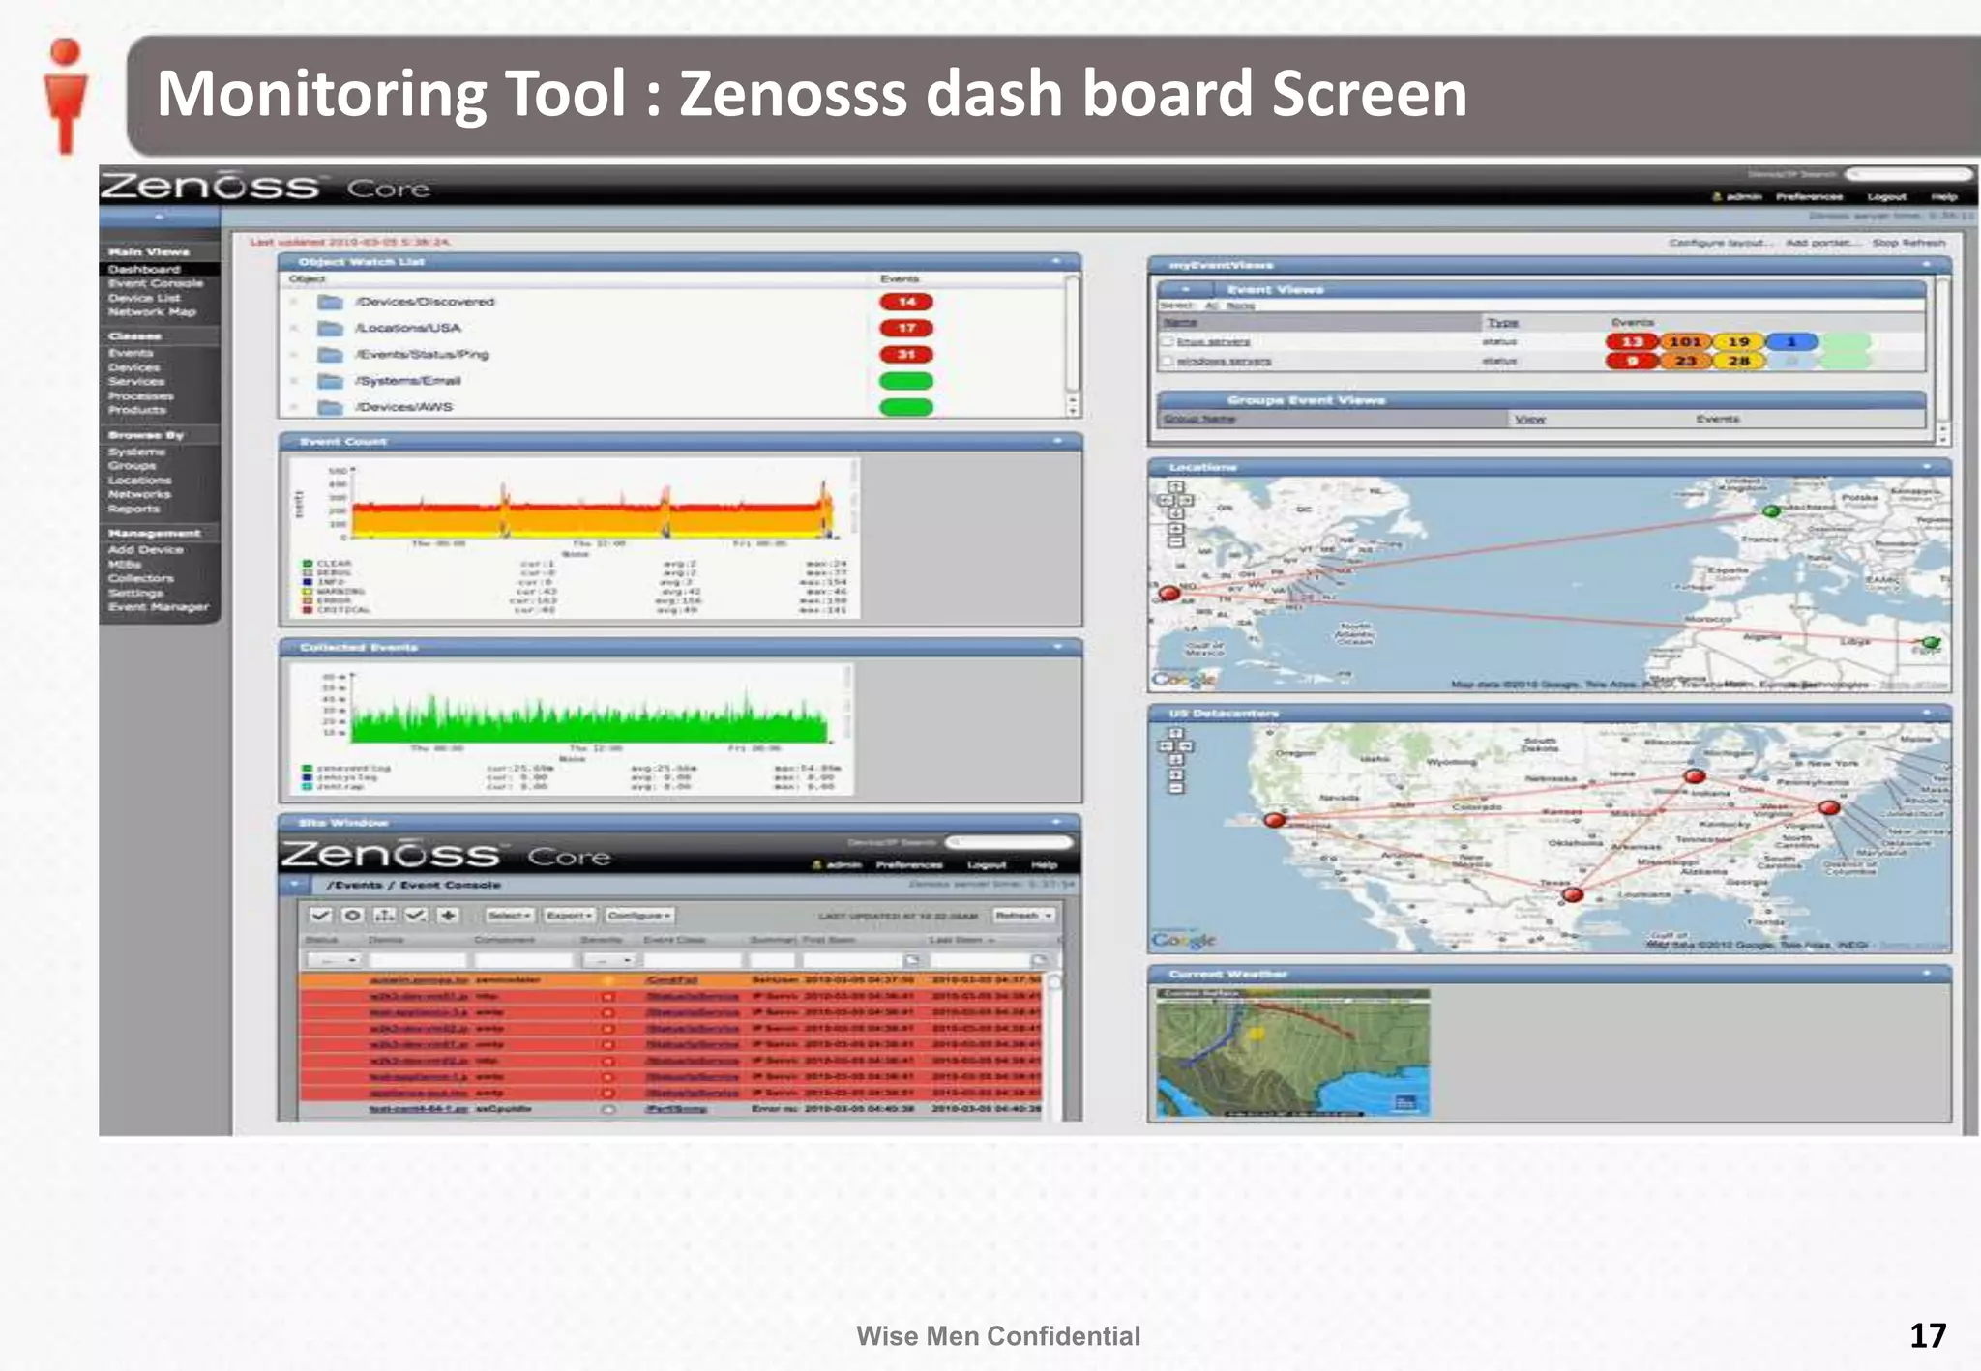Viewport: 1981px width, 1371px height.
Task: Open Event Console from the sidebar
Action: [156, 283]
